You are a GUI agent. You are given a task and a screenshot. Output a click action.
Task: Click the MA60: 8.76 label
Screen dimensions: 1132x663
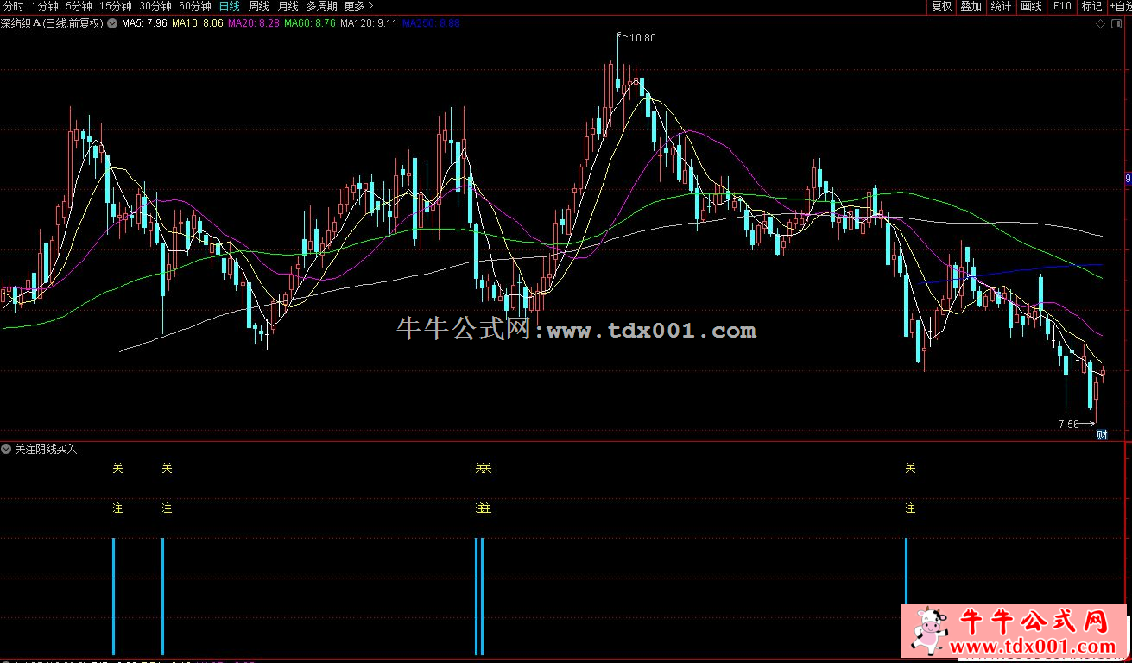pyautogui.click(x=310, y=24)
